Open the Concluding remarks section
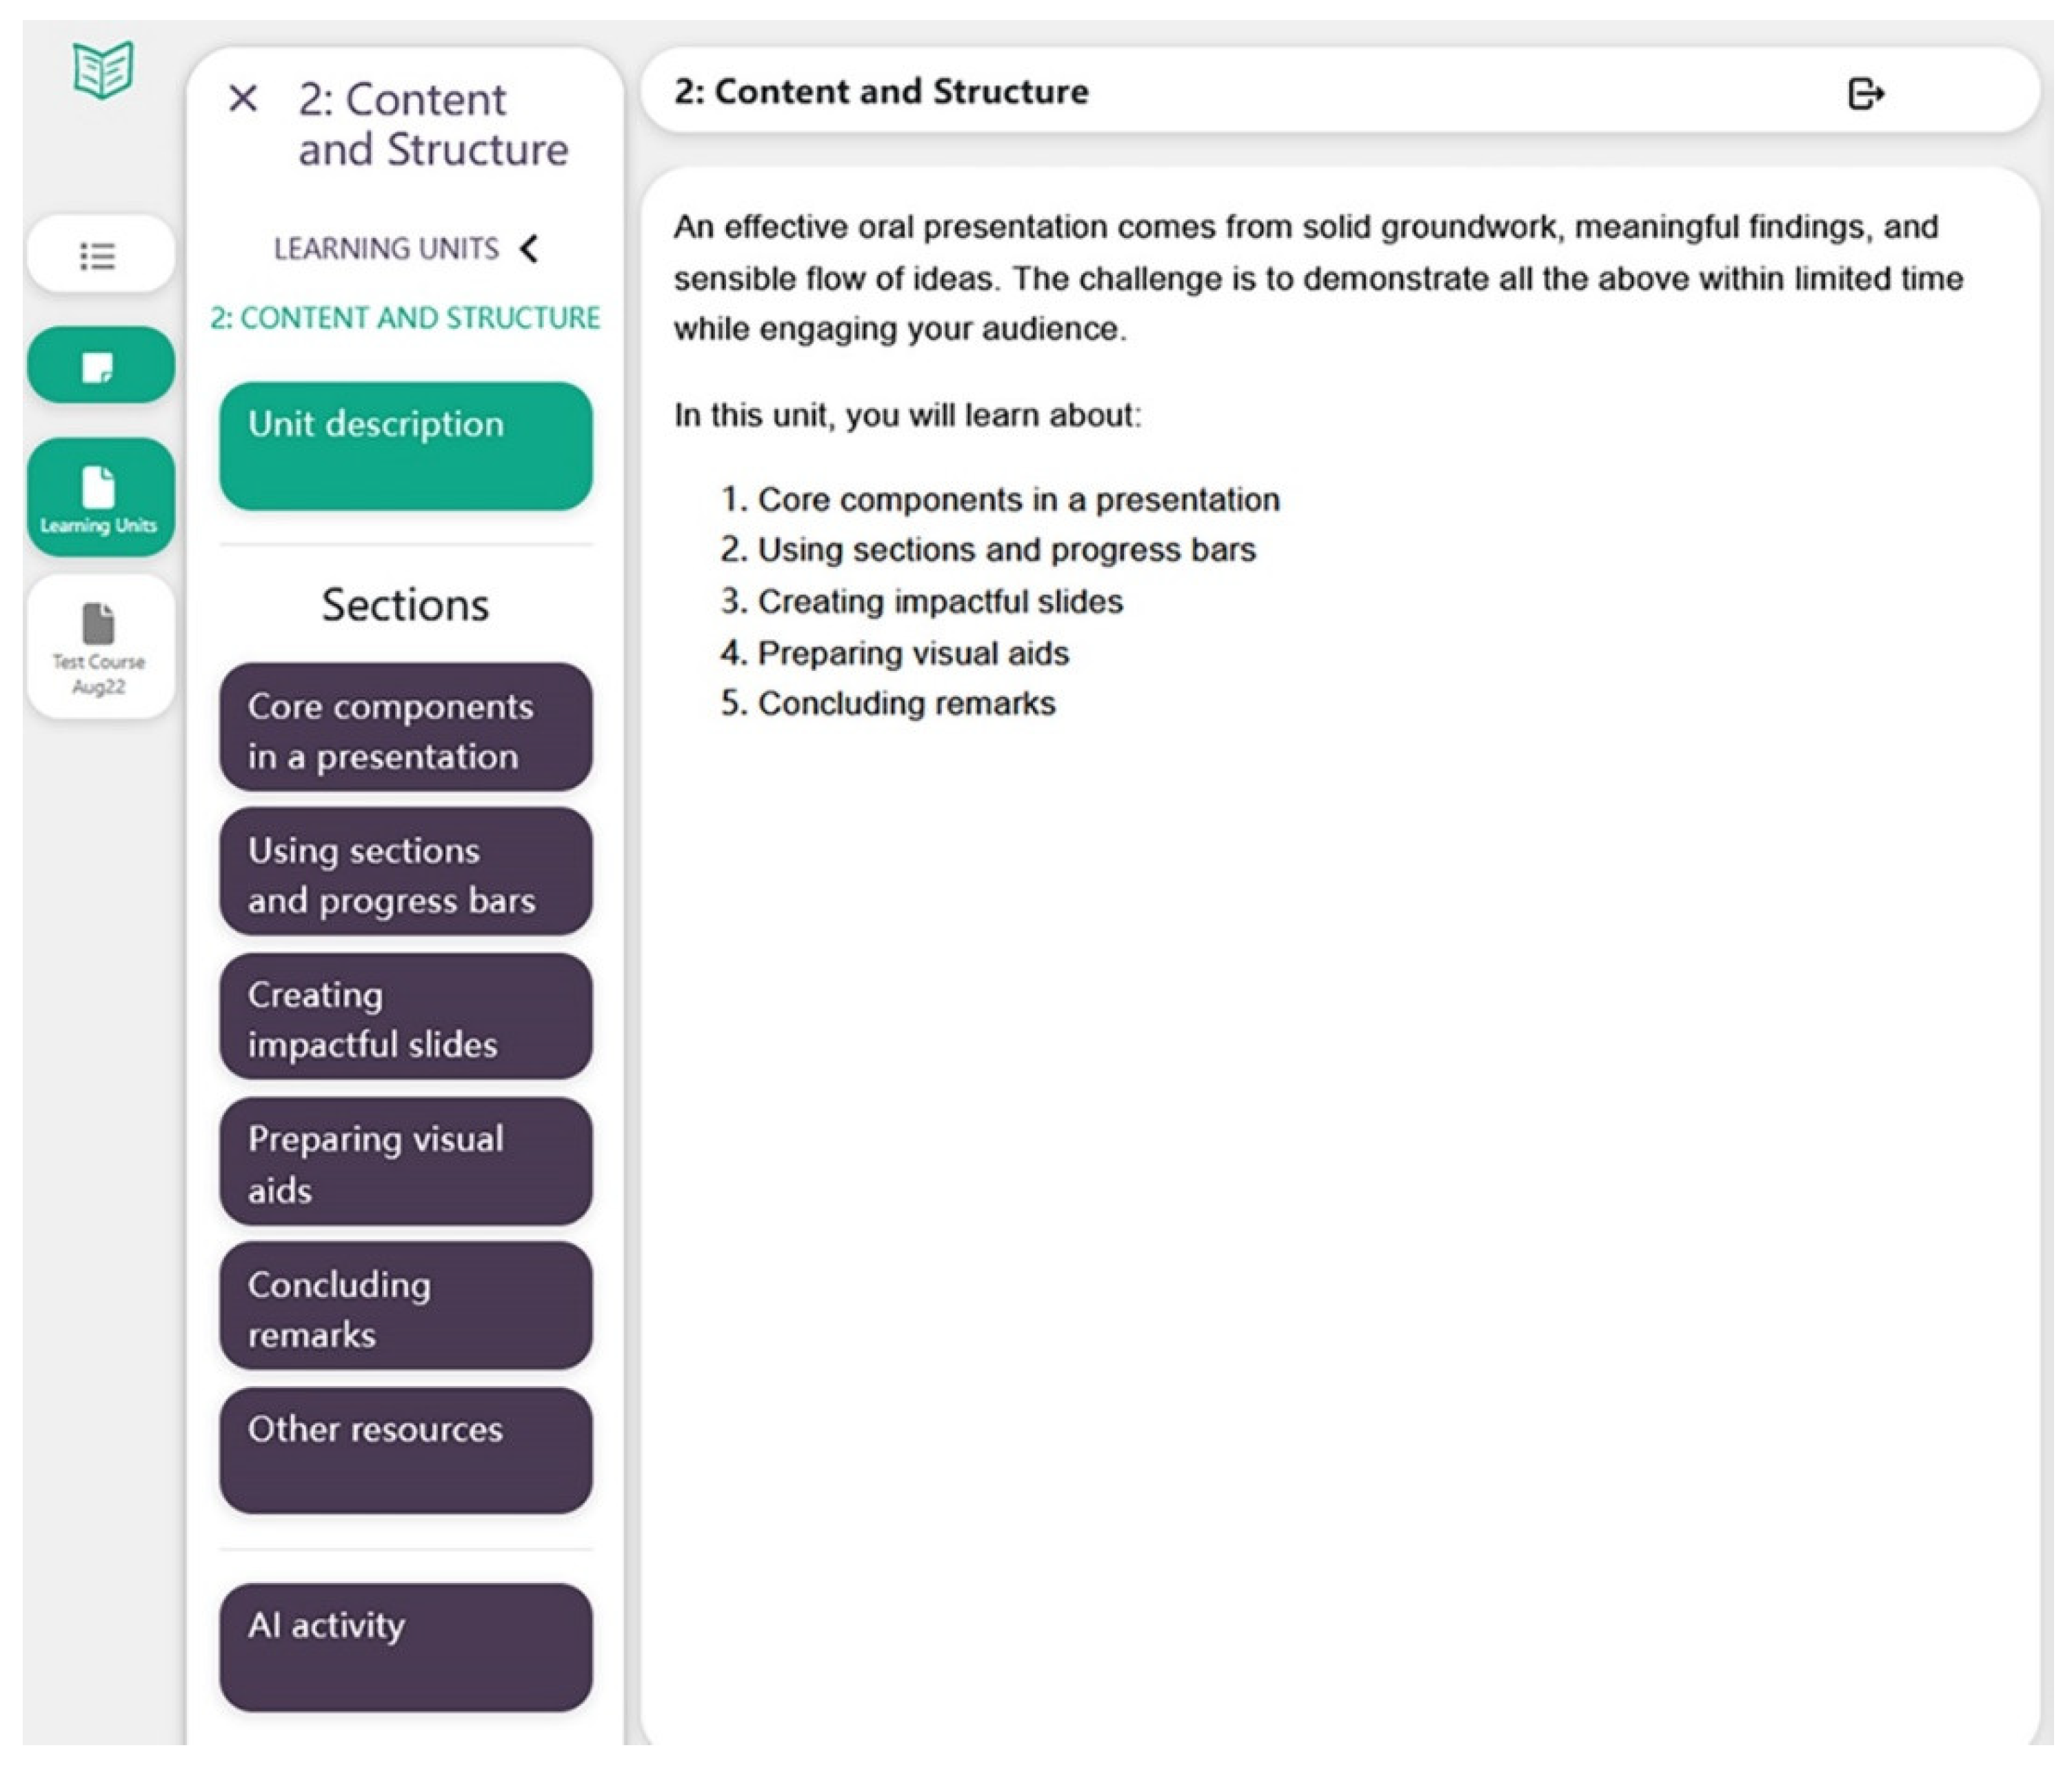The width and height of the screenshot is (2072, 1770). [x=405, y=1307]
